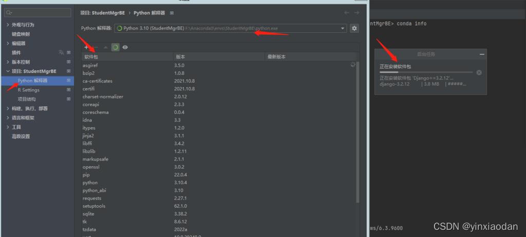Select the jinja2 package row
526x237 pixels.
[219, 136]
